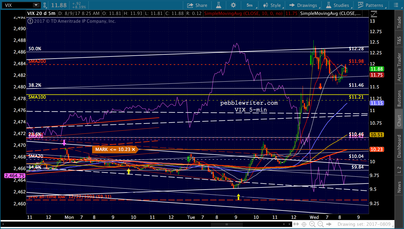
Task: Click the Share button
Action: click(x=197, y=5)
